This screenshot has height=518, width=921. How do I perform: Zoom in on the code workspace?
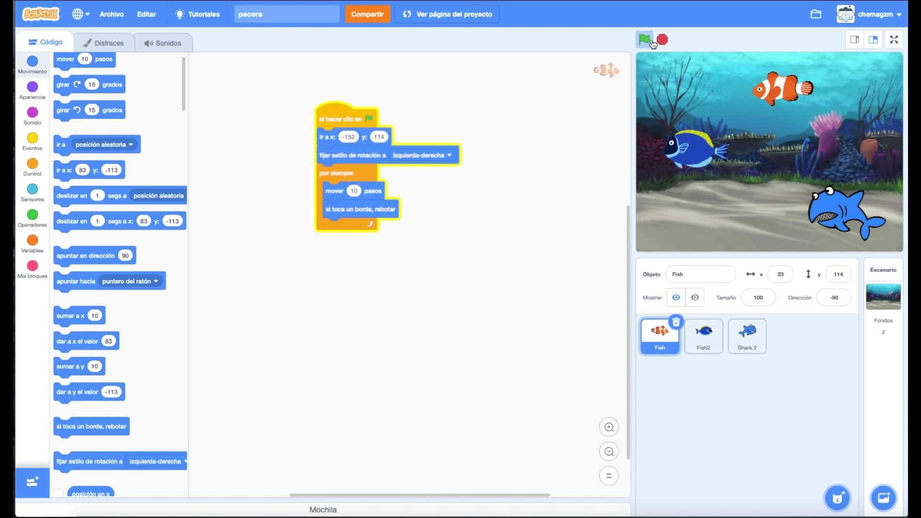pyautogui.click(x=609, y=427)
